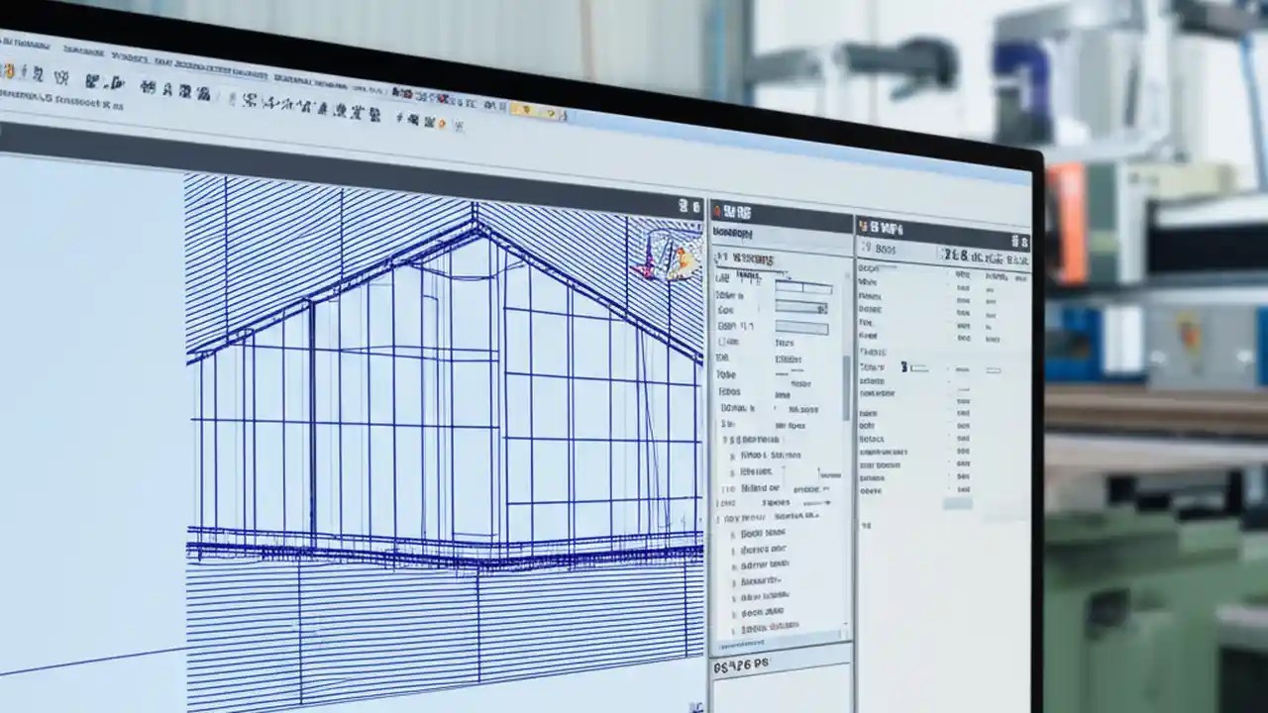Toggle the small switch near the profile settings row
This screenshot has height=713, width=1268.
pyautogui.click(x=905, y=367)
